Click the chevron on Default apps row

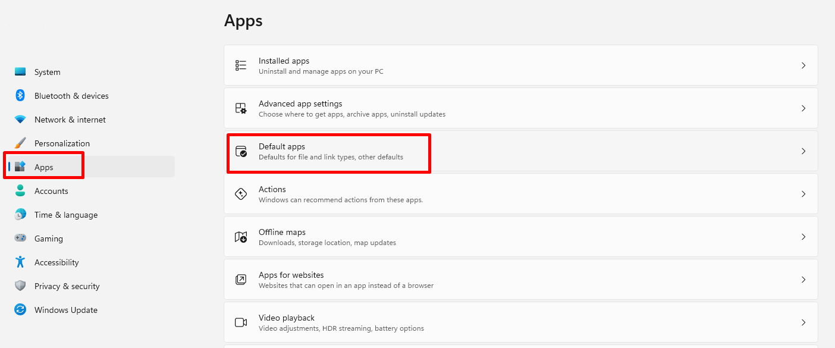point(803,151)
